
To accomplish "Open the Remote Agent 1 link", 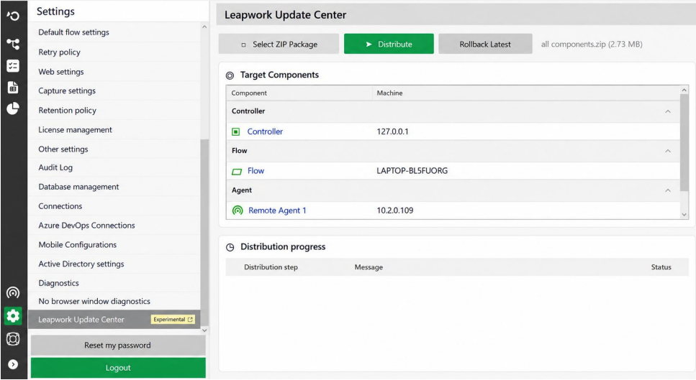I will click(277, 210).
